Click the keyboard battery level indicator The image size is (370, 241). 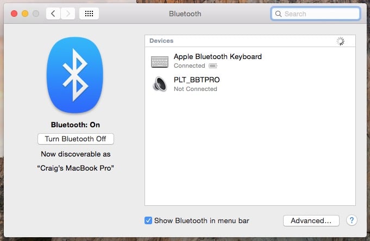pos(213,66)
